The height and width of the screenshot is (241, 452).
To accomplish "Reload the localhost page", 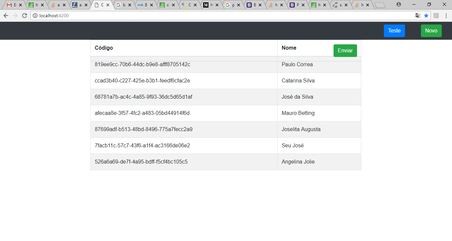I will [24, 16].
